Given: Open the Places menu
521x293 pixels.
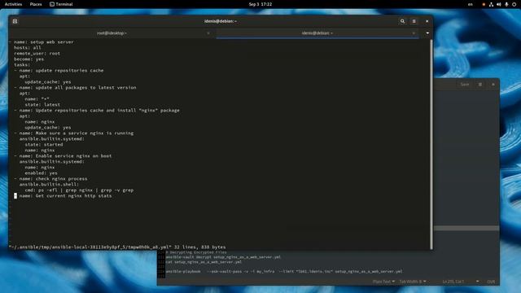Looking at the screenshot, I should click(36, 4).
